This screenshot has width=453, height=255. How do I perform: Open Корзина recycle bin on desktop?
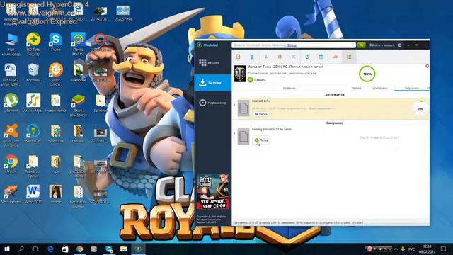pyautogui.click(x=33, y=73)
